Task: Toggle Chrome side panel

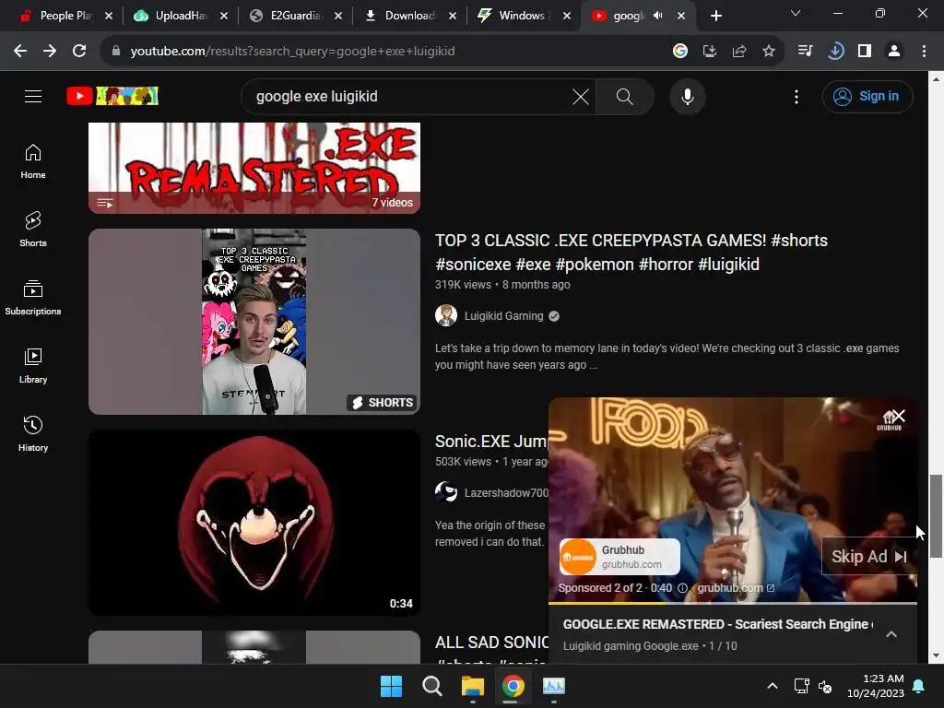Action: 865,52
